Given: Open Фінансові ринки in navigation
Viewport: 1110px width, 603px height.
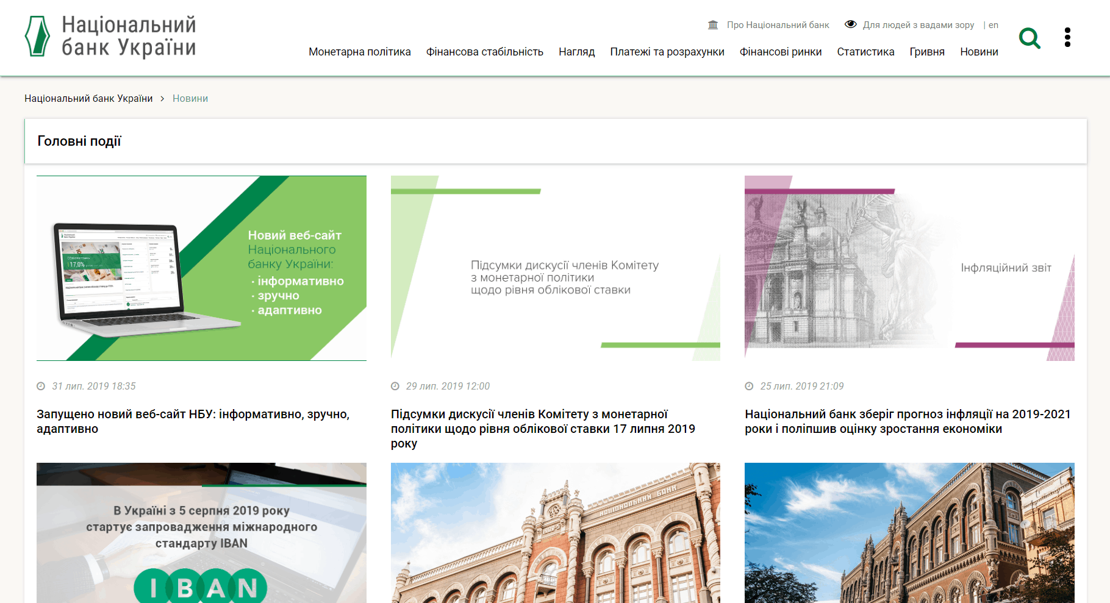Looking at the screenshot, I should [780, 52].
